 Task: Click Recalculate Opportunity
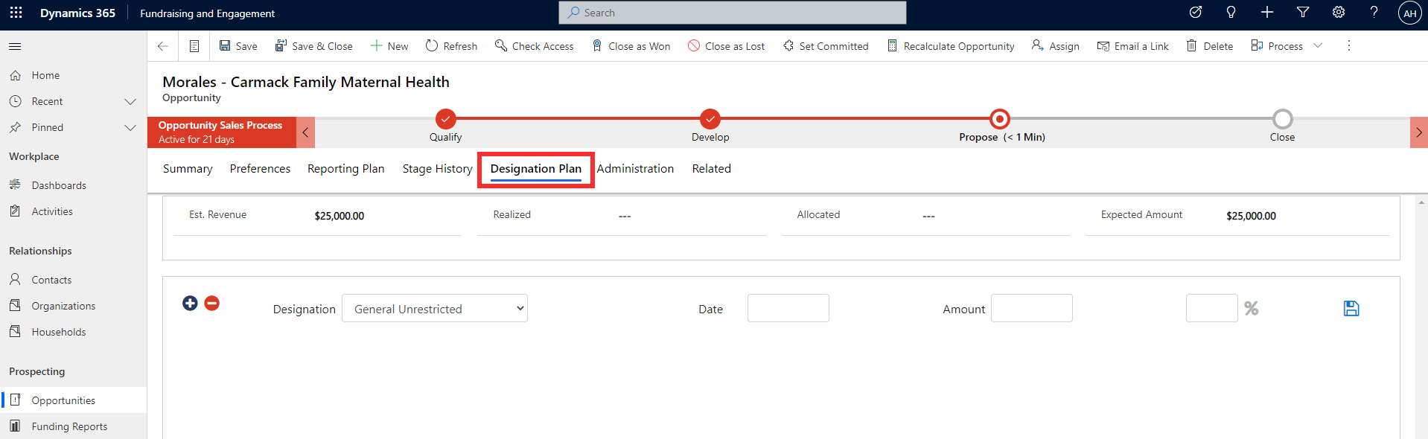(x=951, y=46)
